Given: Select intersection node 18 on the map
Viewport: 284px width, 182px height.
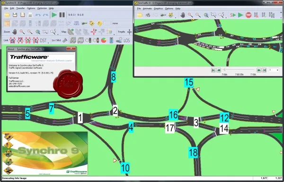Looking at the screenshot, I should tap(193, 153).
